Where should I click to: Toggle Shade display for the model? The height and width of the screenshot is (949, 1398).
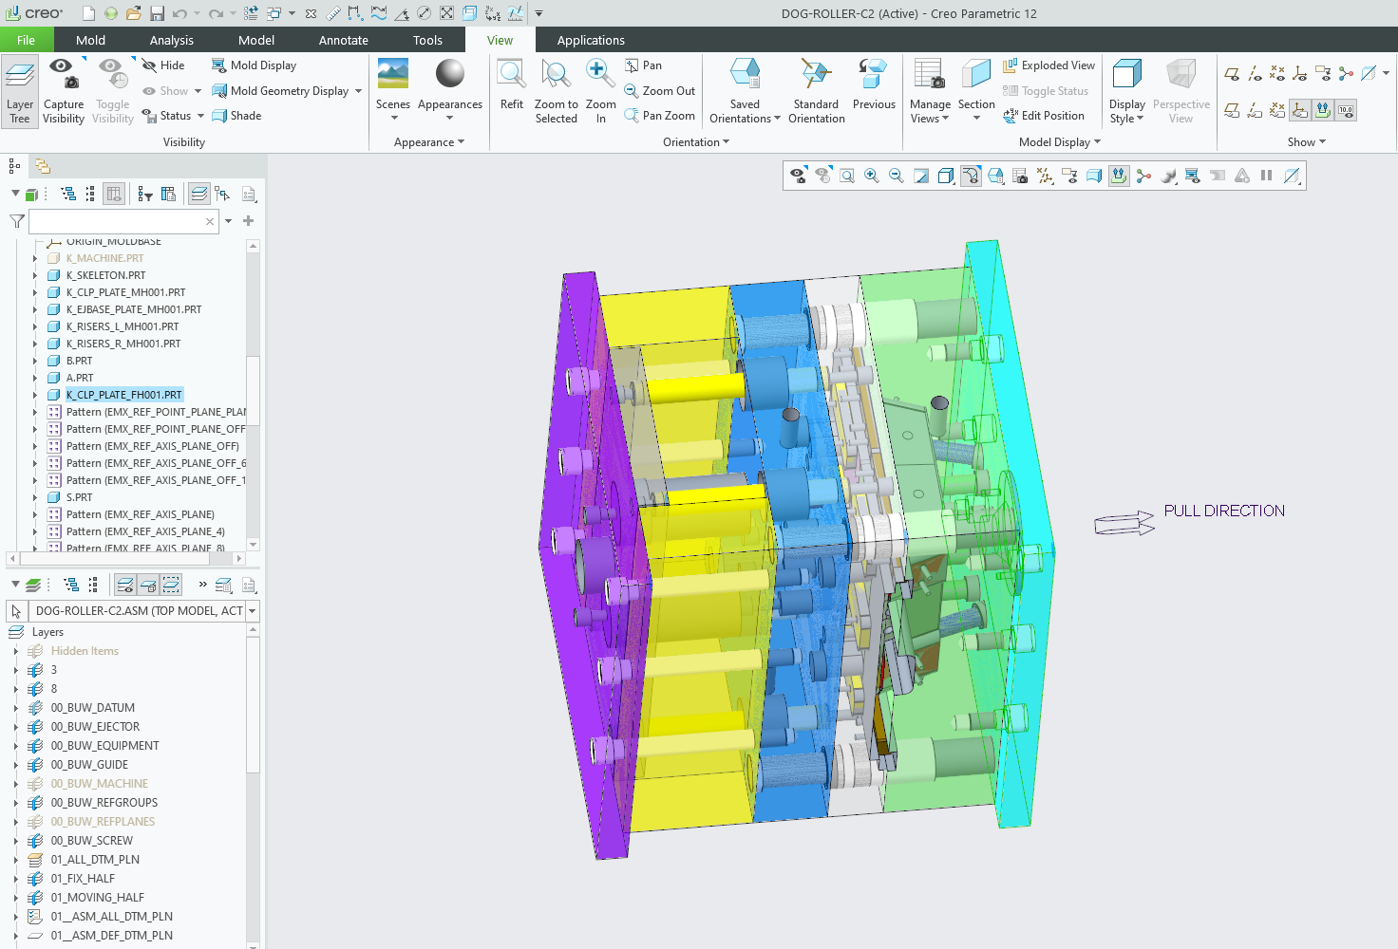pos(236,116)
